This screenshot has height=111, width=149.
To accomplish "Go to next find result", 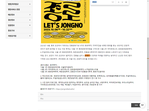I will [122, 2].
